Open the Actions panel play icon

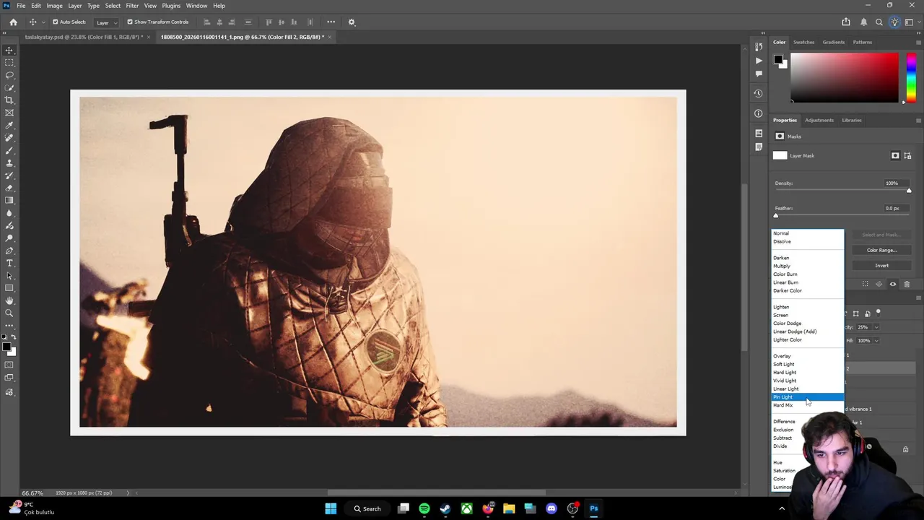click(758, 61)
